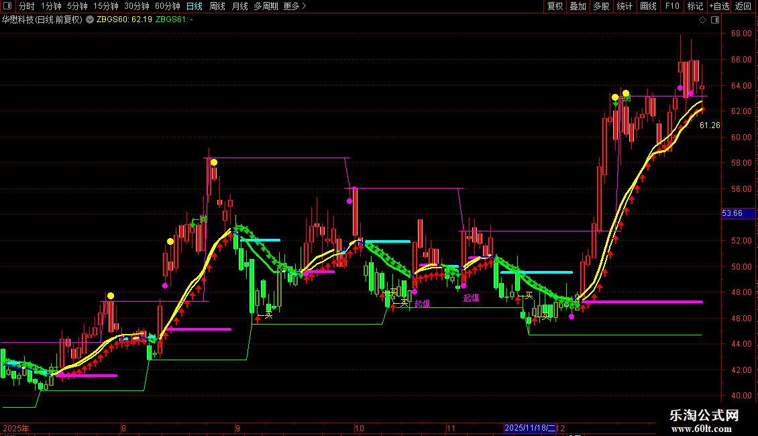Open the 多周期 multi-period view
The image size is (758, 436).
click(x=266, y=6)
